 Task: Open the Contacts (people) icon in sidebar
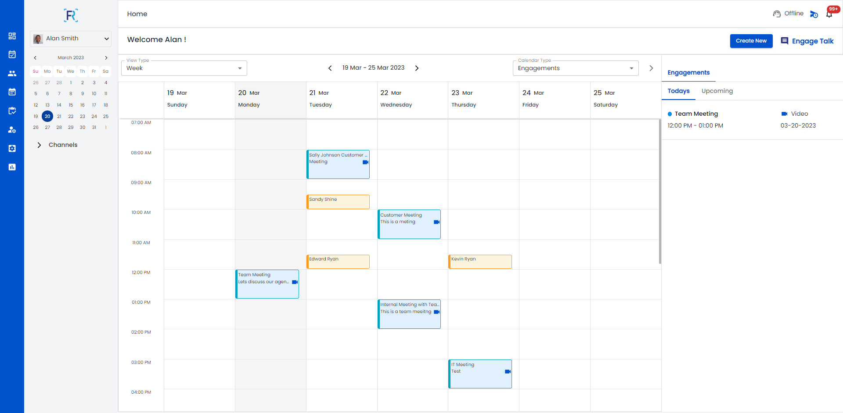point(12,73)
